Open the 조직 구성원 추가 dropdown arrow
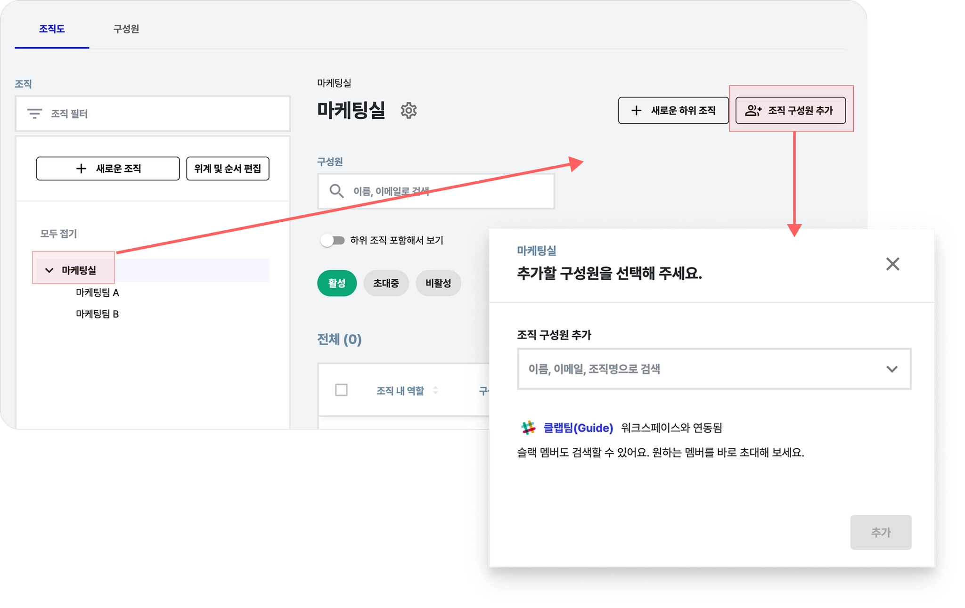The height and width of the screenshot is (608, 965). (891, 369)
